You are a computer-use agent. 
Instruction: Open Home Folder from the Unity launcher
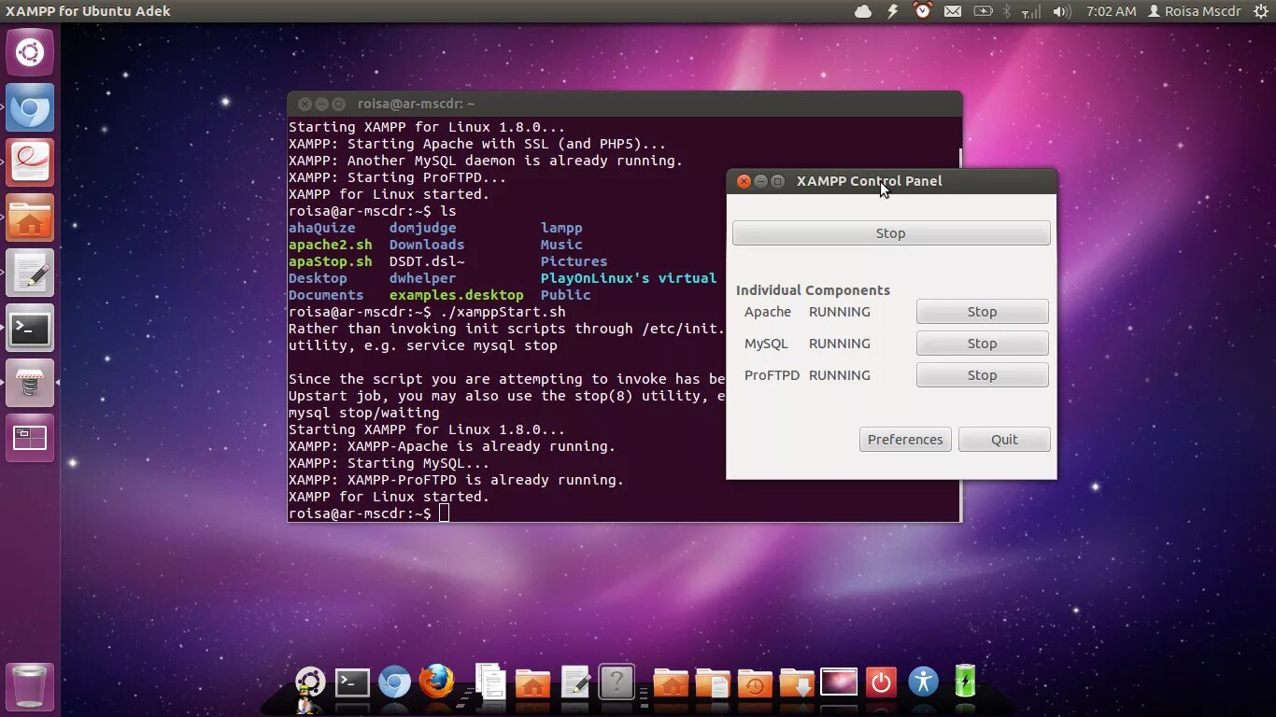click(30, 218)
